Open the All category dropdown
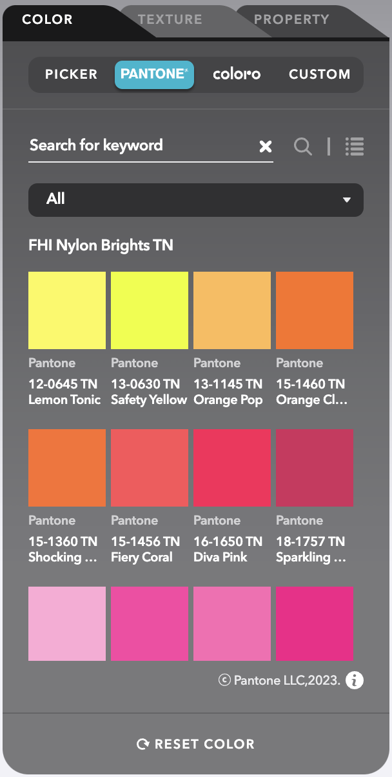The image size is (392, 777). tap(196, 199)
